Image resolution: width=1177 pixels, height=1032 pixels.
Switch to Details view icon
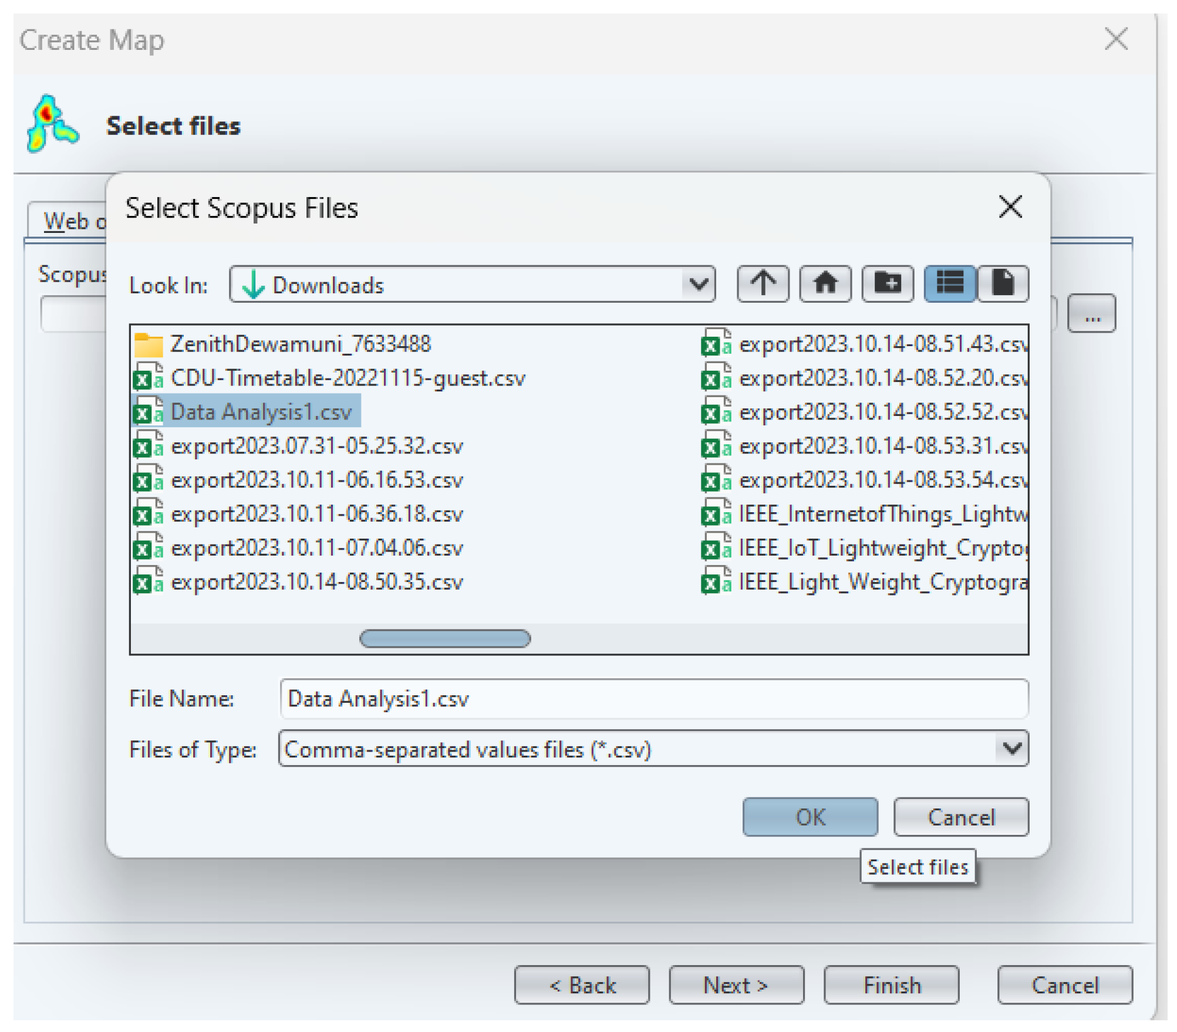1003,284
